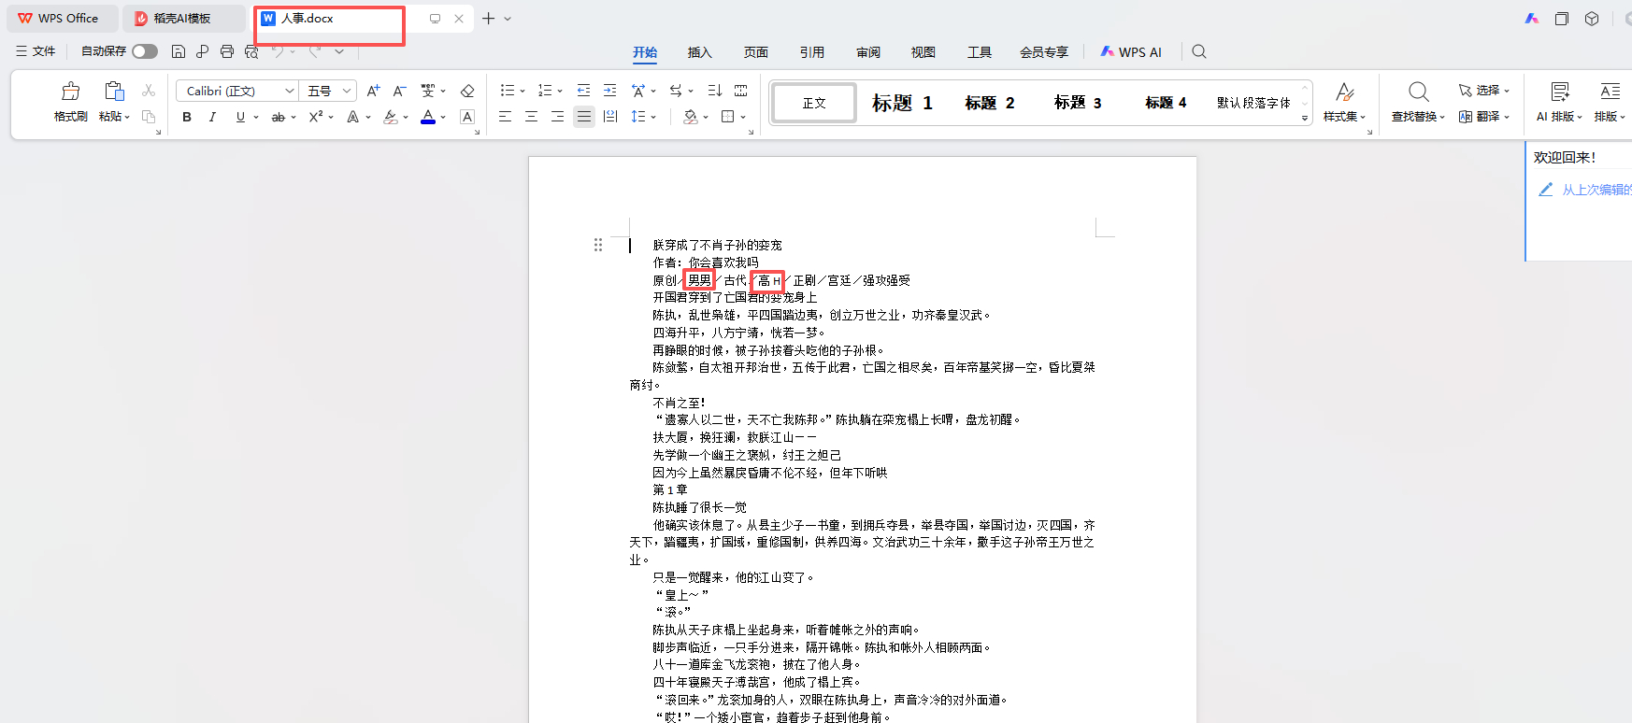
Task: Click the Copy icon below the scissors
Action: 148,117
